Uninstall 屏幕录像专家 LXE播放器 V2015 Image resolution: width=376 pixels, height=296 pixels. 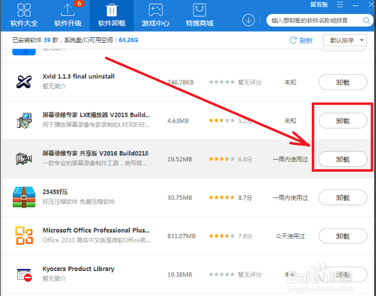342,121
